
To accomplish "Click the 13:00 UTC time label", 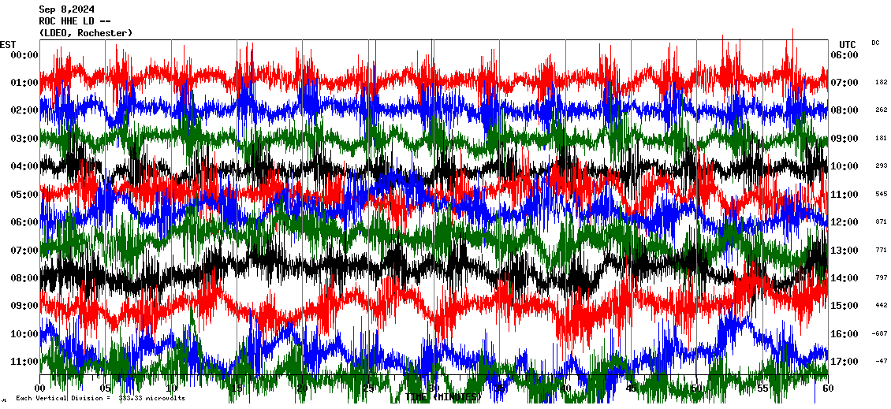I will [x=845, y=251].
